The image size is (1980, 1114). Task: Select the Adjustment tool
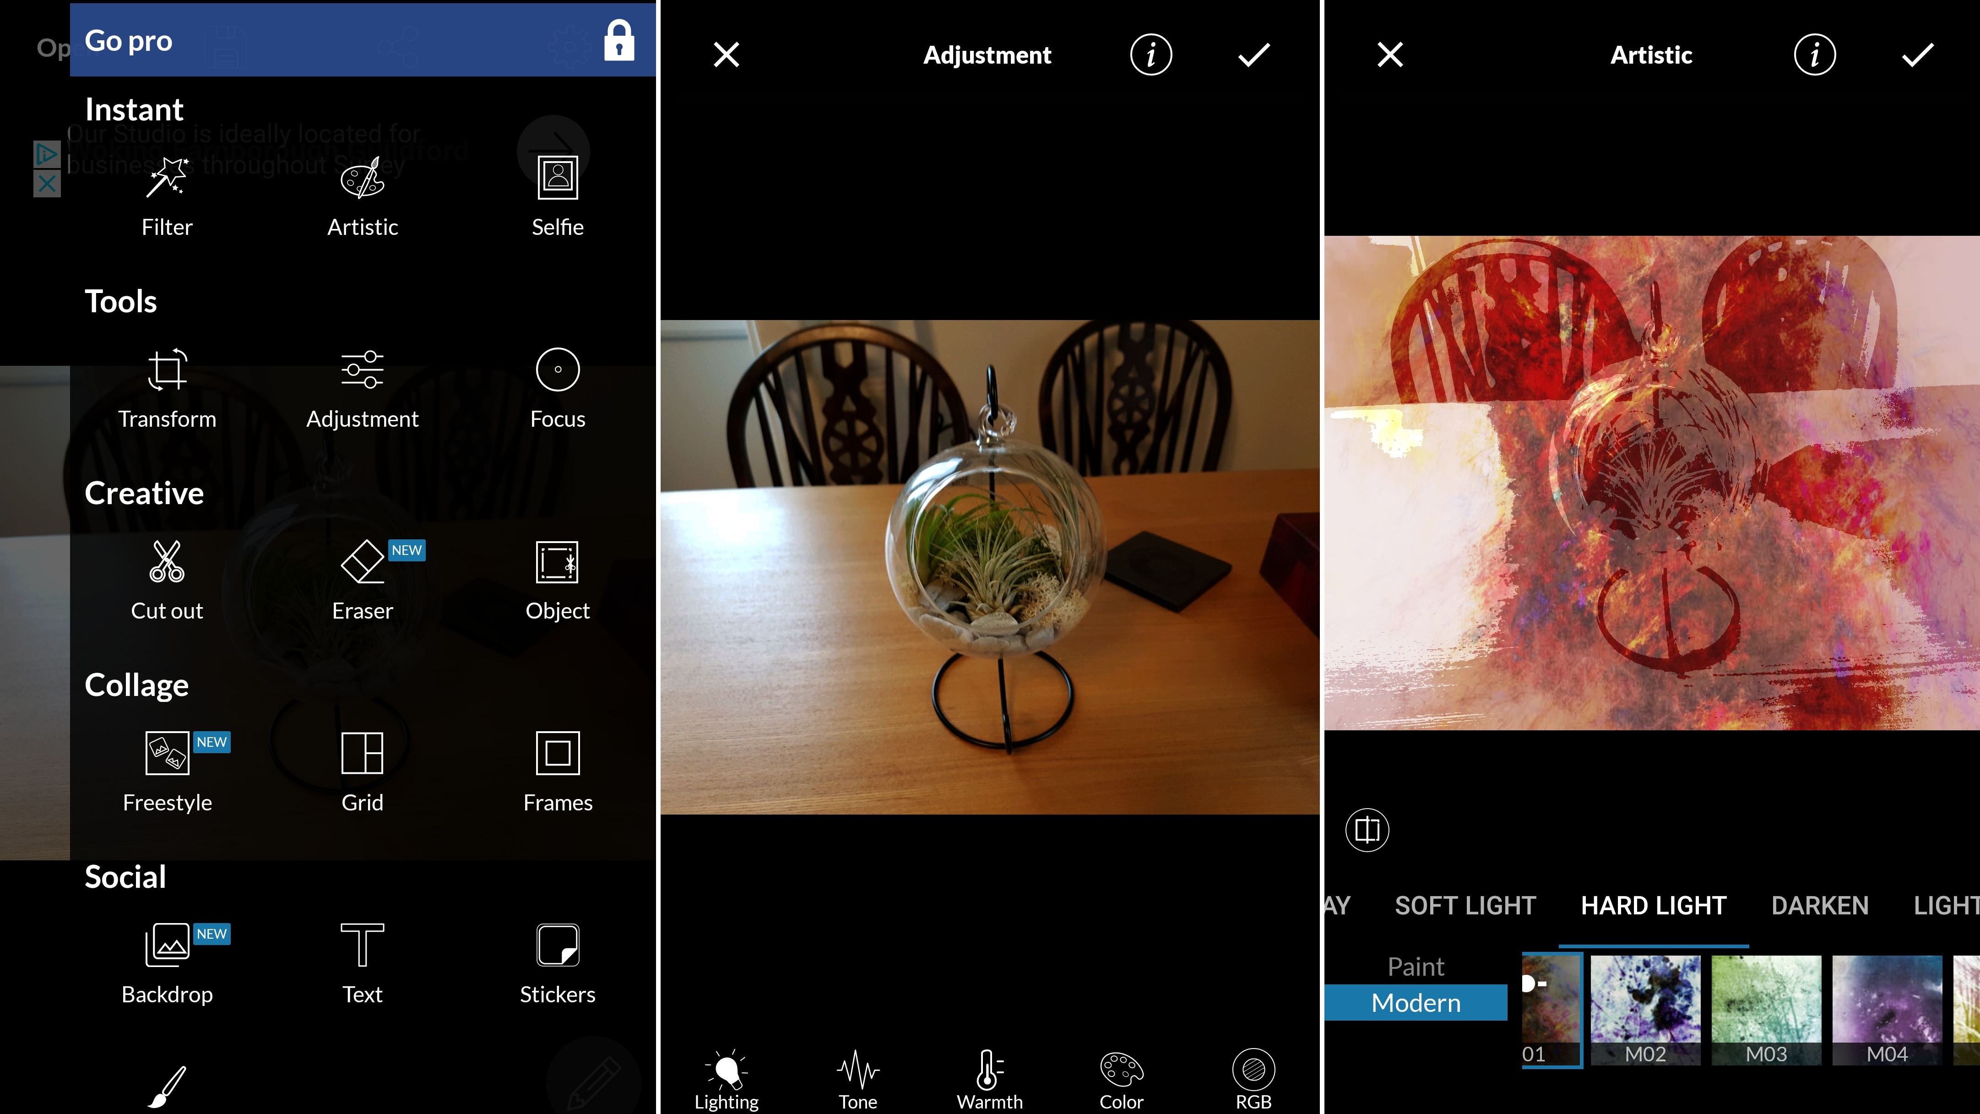(x=362, y=388)
